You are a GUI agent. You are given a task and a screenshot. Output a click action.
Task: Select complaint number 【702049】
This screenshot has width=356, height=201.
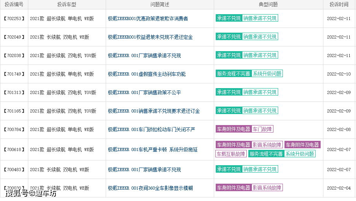click(x=14, y=37)
